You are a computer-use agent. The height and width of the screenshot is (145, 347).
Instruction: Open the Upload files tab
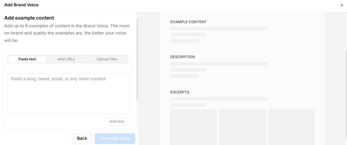[107, 59]
